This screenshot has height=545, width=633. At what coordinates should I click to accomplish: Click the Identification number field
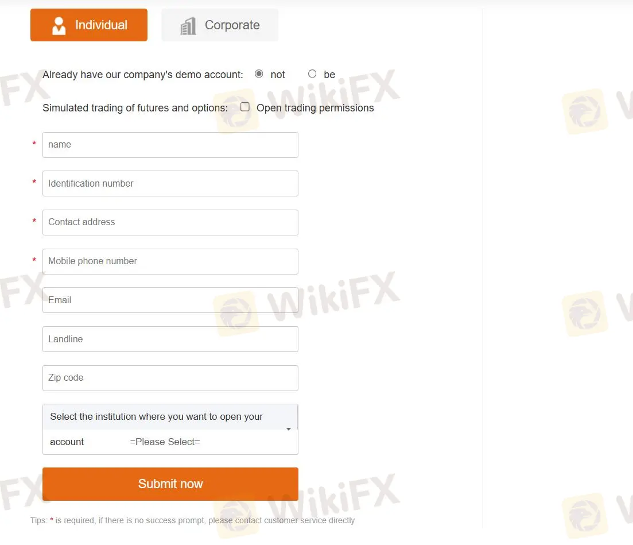170,184
